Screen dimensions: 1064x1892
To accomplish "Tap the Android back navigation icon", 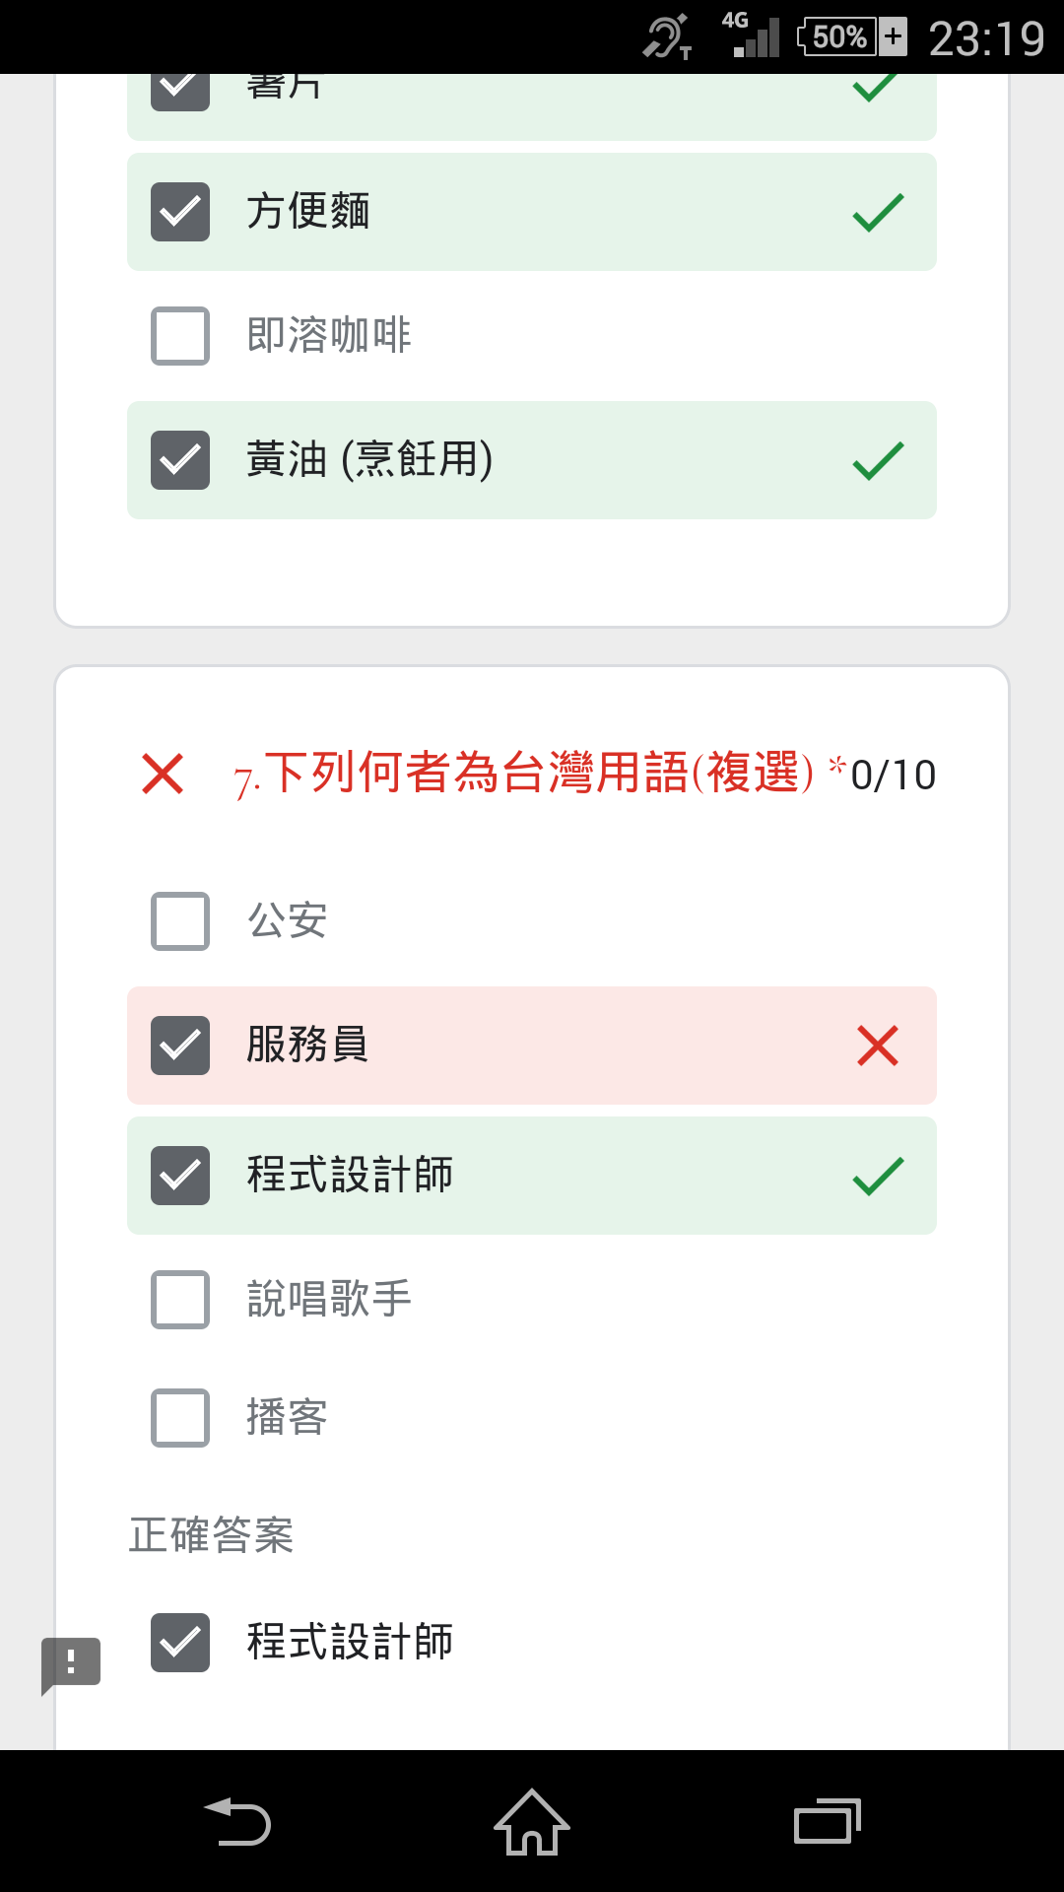I will coord(237,1822).
